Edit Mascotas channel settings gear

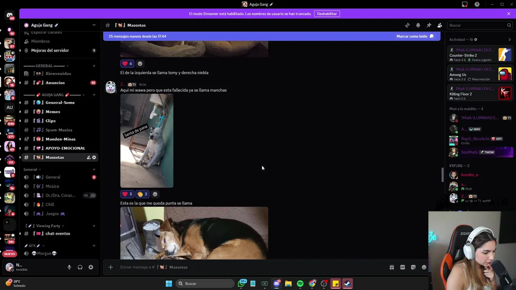94,157
